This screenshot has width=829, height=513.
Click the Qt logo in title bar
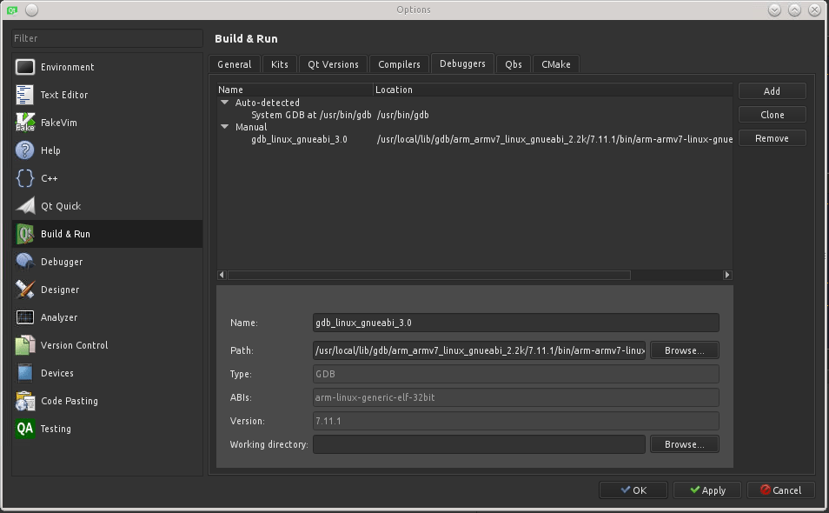(x=11, y=10)
